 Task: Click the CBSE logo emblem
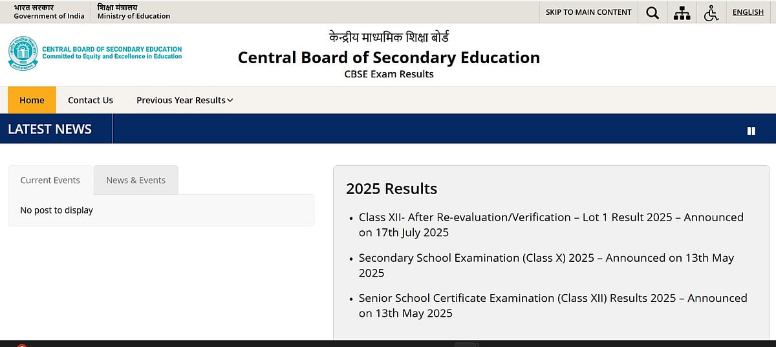[23, 53]
